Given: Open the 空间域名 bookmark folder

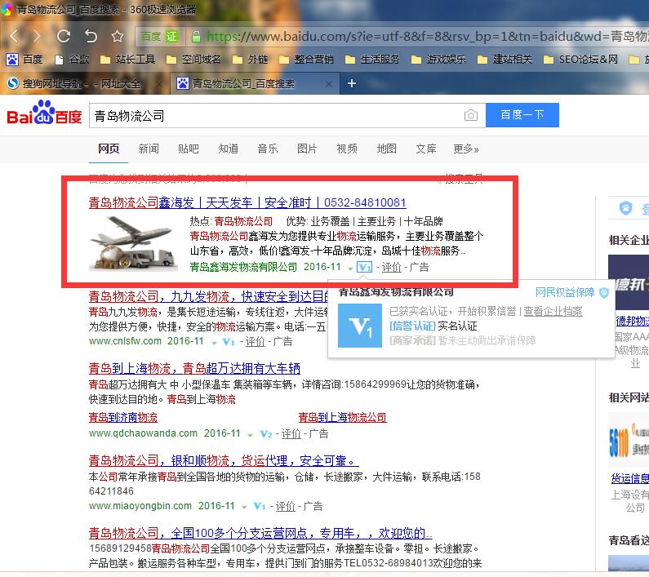Looking at the screenshot, I should [x=193, y=60].
